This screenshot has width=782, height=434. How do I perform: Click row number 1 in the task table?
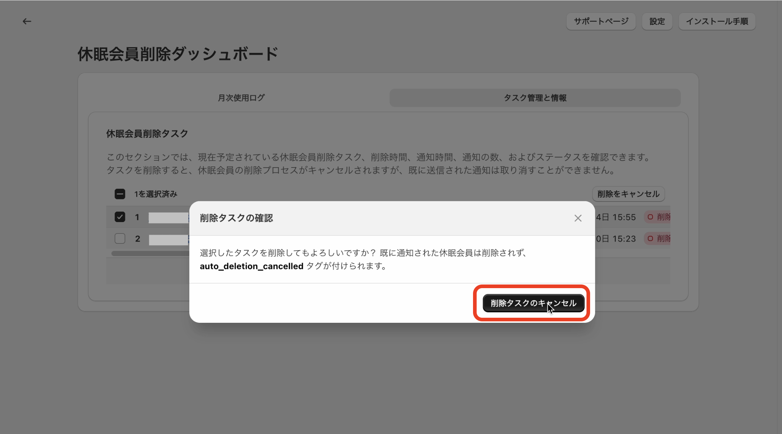tap(137, 217)
